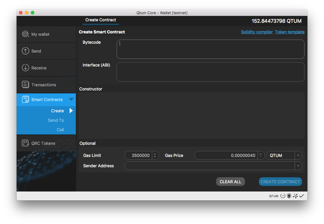
Task: Increase Gas Limit with stepper up arrow
Action: tap(155, 154)
